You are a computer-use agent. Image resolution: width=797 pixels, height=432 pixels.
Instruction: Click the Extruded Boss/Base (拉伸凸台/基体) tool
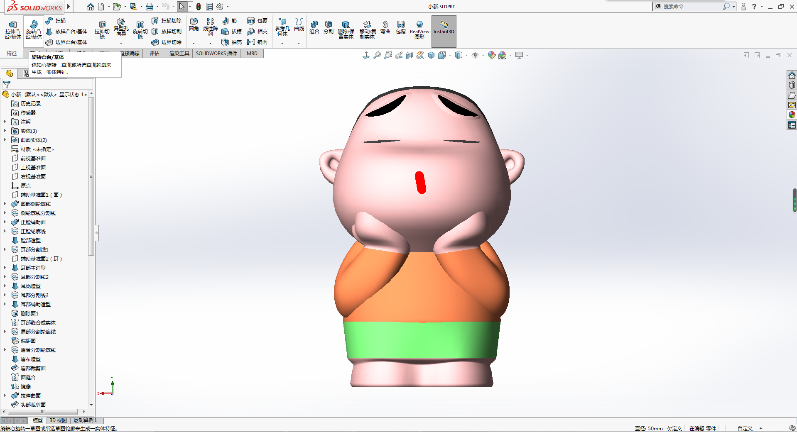(x=13, y=30)
